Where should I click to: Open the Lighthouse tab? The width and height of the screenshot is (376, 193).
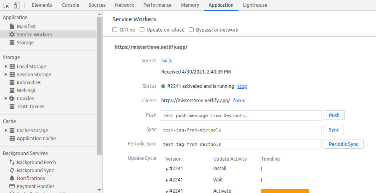(255, 5)
